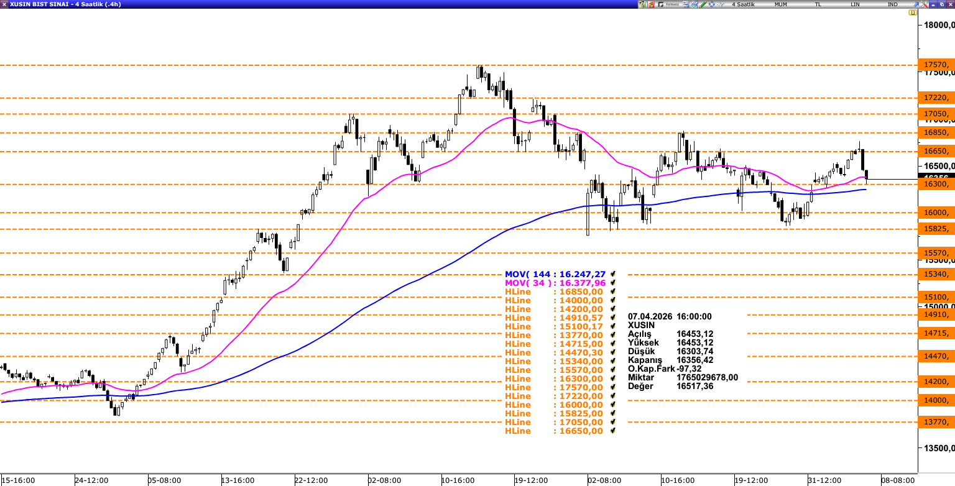Click the IND indicator menu
955x486 pixels.
[892, 4]
